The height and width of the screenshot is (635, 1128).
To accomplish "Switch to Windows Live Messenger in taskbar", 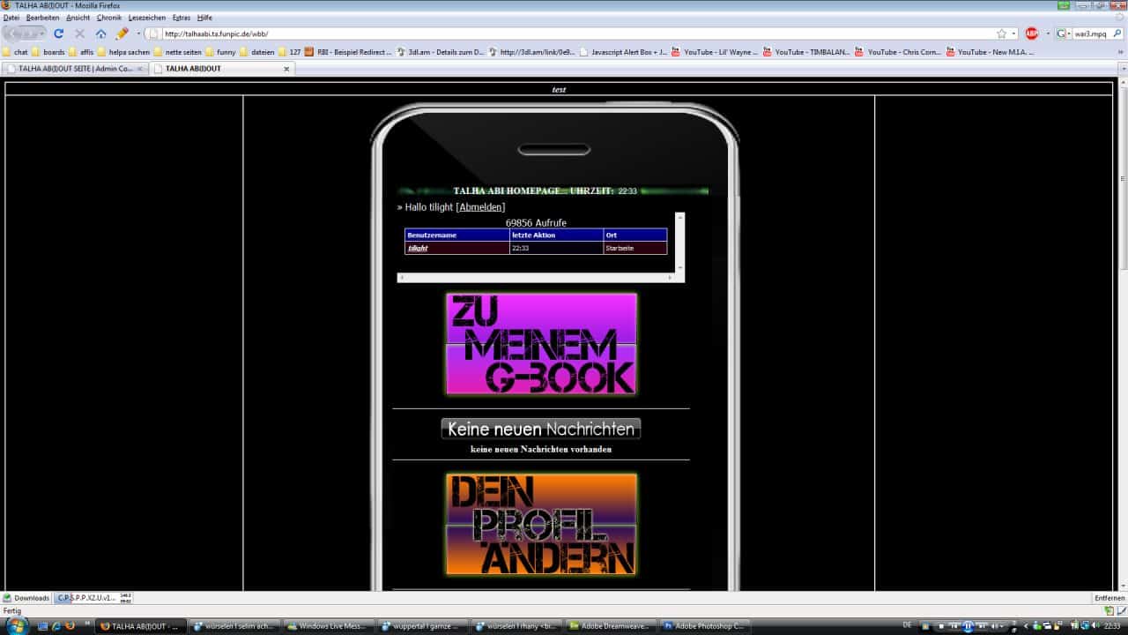I will 330,626.
